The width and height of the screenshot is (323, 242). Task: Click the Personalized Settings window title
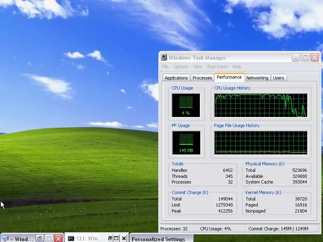point(158,239)
